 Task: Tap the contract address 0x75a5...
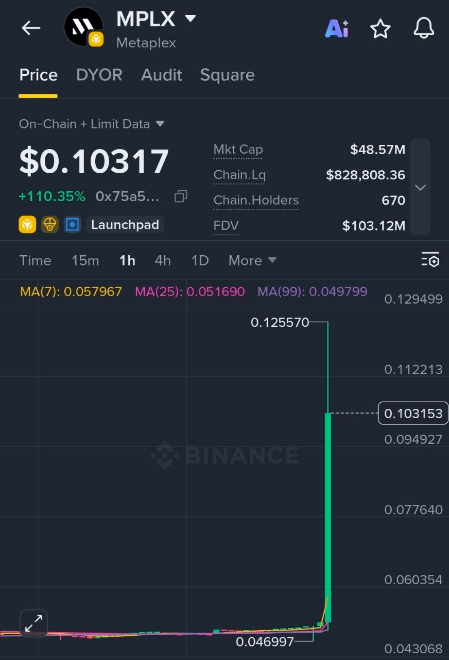[x=127, y=196]
